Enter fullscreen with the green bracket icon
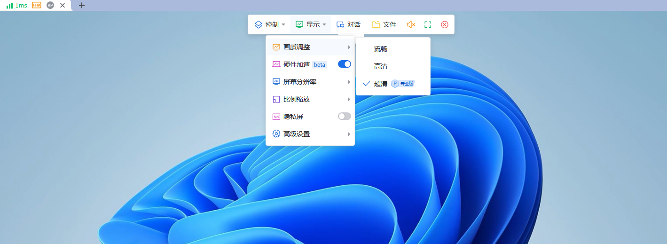Screen dimensions: 667x244 point(428,24)
